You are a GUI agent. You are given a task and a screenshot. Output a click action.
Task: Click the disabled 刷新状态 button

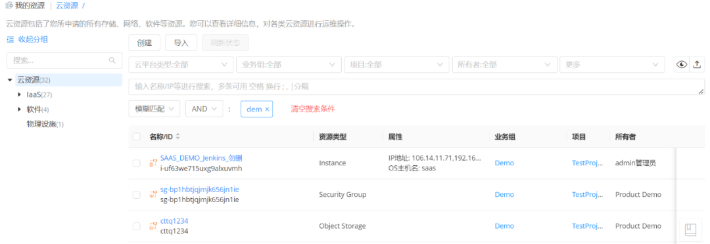[x=225, y=43]
